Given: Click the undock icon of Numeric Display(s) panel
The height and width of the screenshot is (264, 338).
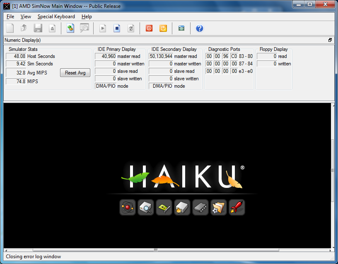Looking at the screenshot, I should 330,40.
